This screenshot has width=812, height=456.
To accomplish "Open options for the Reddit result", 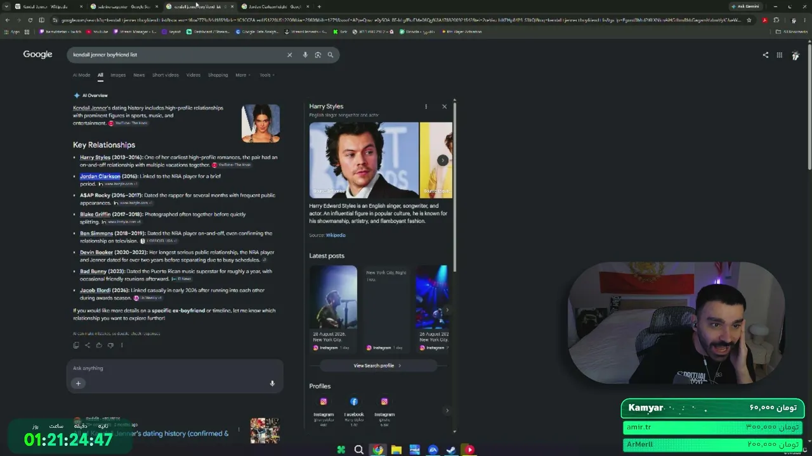I will coord(239,429).
